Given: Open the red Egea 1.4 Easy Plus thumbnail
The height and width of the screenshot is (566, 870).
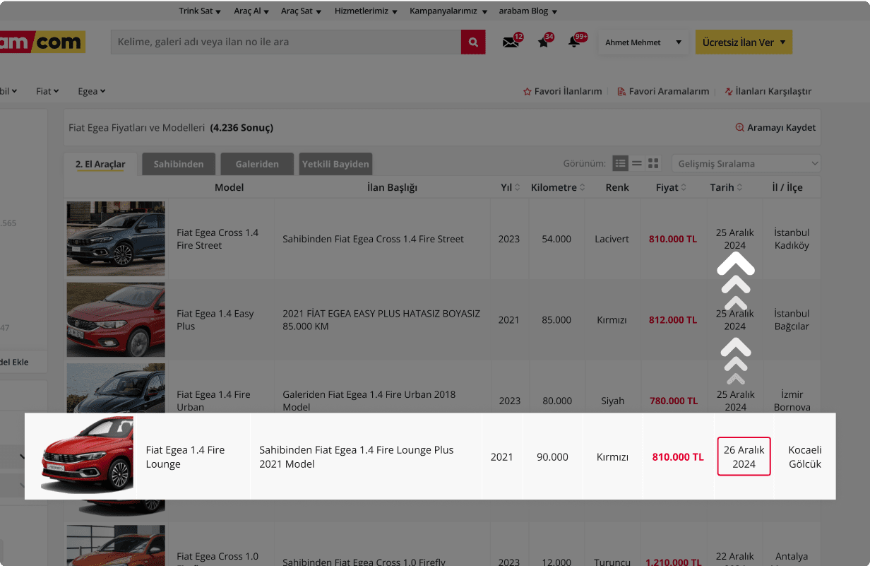Looking at the screenshot, I should point(116,319).
